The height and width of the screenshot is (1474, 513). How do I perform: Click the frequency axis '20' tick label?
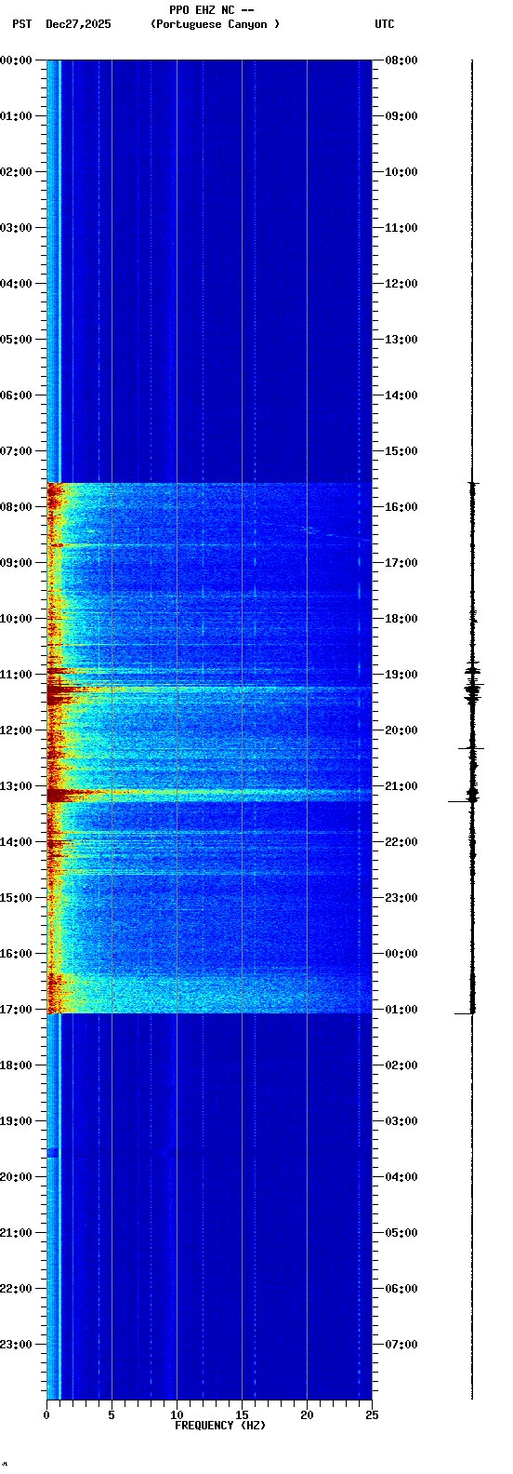pyautogui.click(x=307, y=1415)
